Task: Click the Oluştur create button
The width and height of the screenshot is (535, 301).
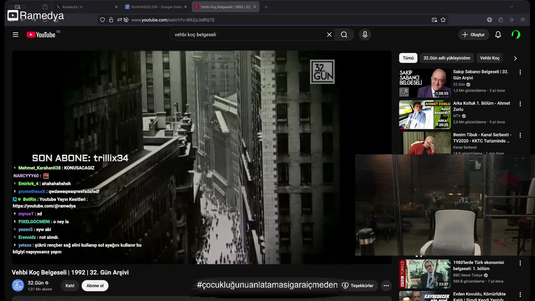Action: pyautogui.click(x=474, y=35)
